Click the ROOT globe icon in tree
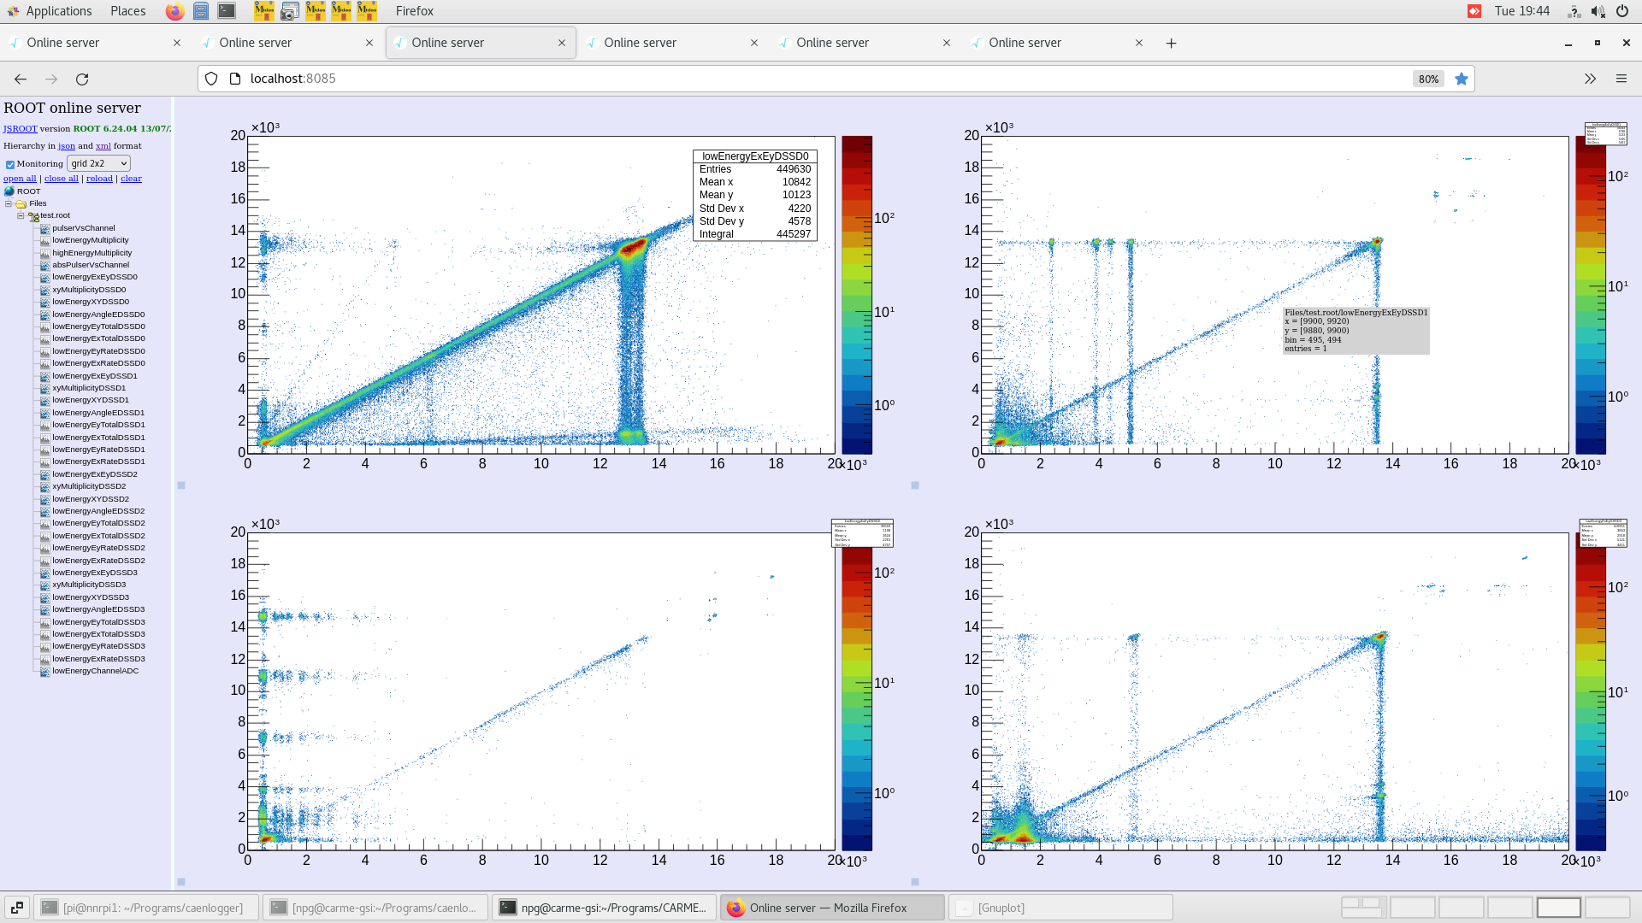1642x923 pixels. coord(9,191)
